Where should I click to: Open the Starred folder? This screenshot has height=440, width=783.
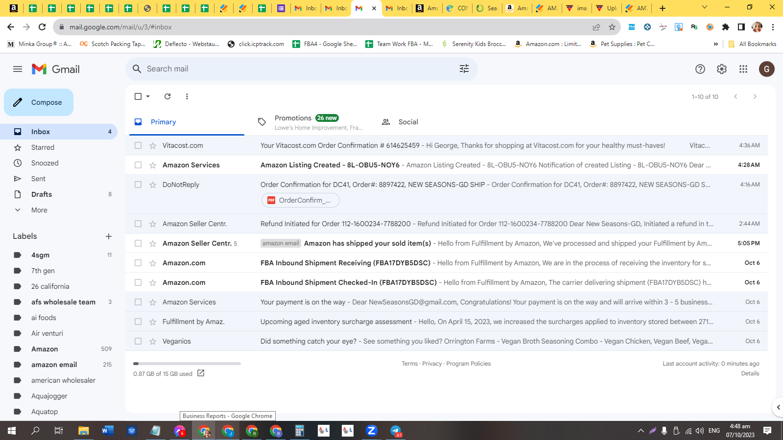[x=59, y=147]
